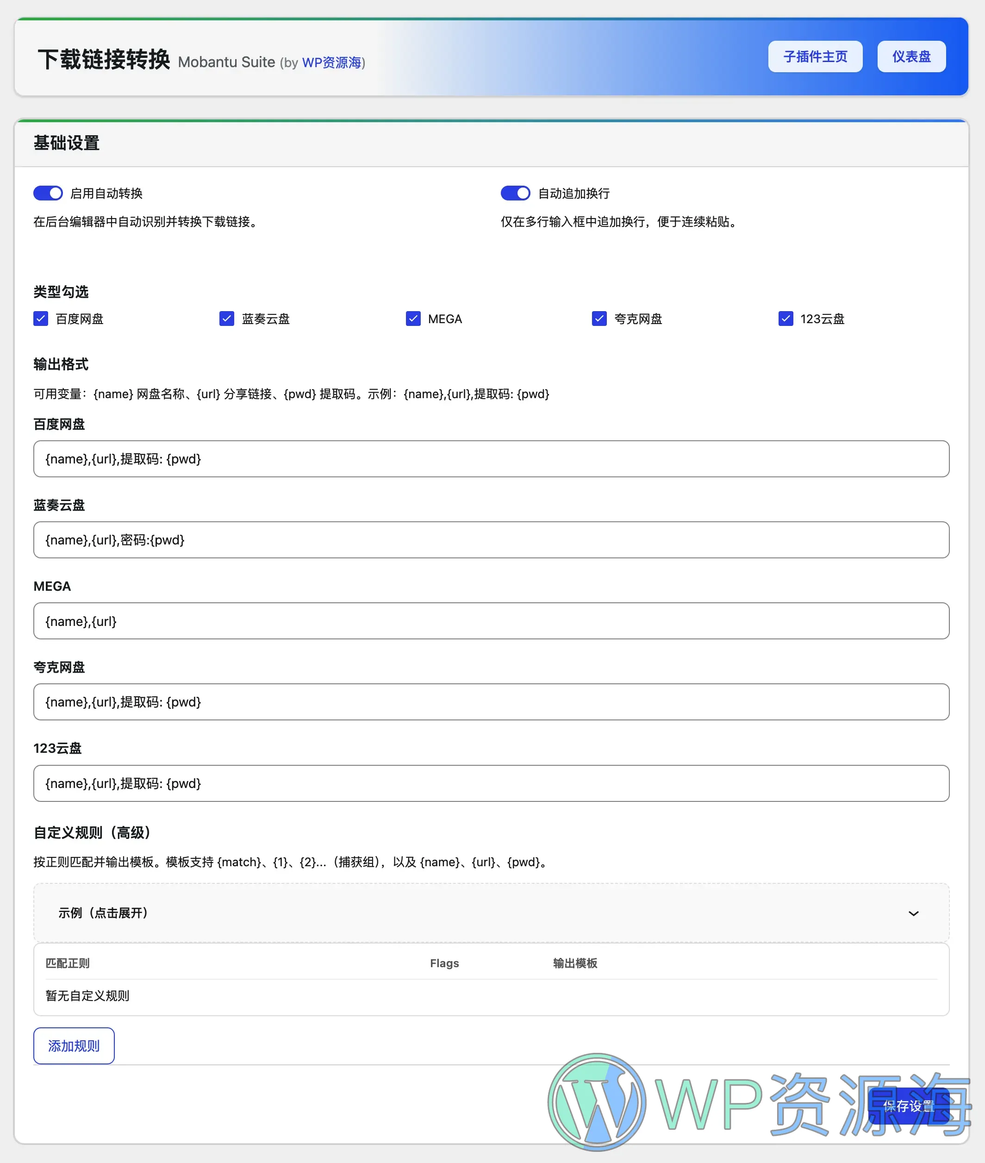
Task: Uncheck the 百度网盘 type checkbox
Action: 41,319
